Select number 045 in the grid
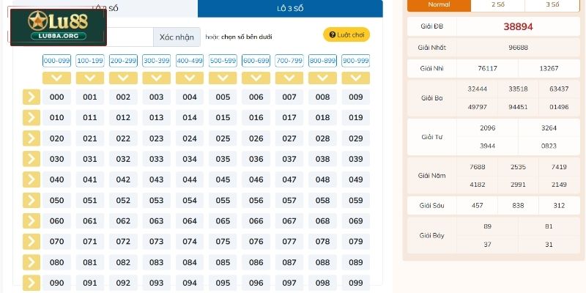 223,179
